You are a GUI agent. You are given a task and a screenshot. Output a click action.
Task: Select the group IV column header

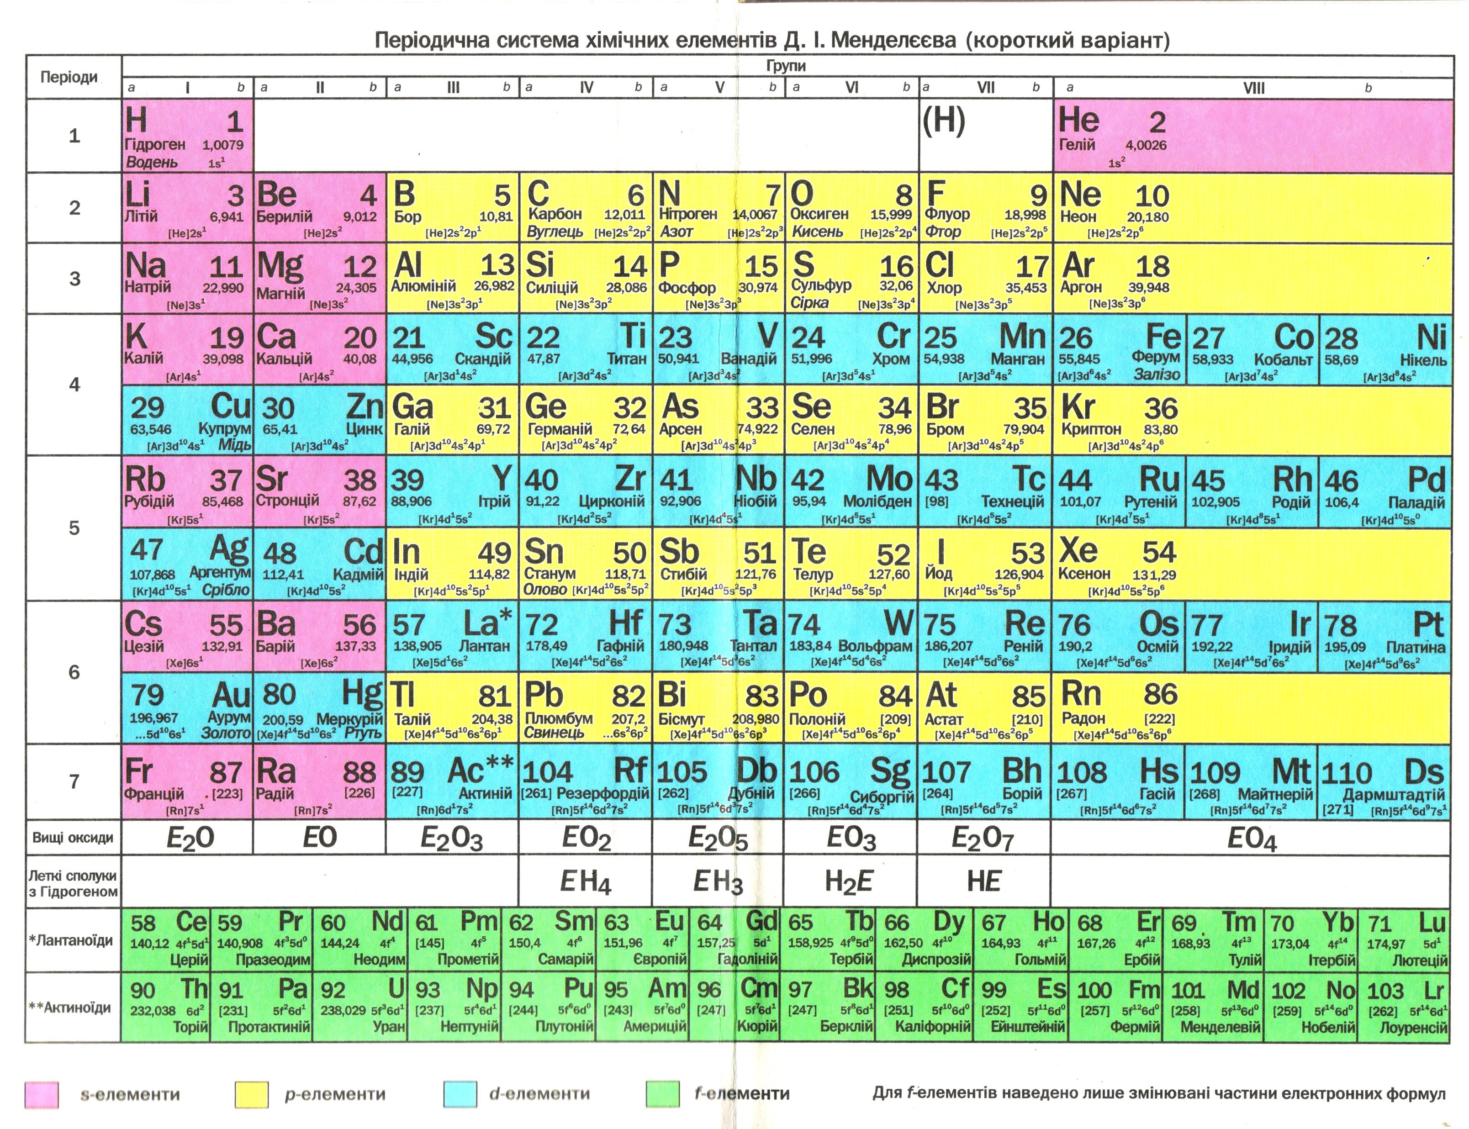click(586, 87)
